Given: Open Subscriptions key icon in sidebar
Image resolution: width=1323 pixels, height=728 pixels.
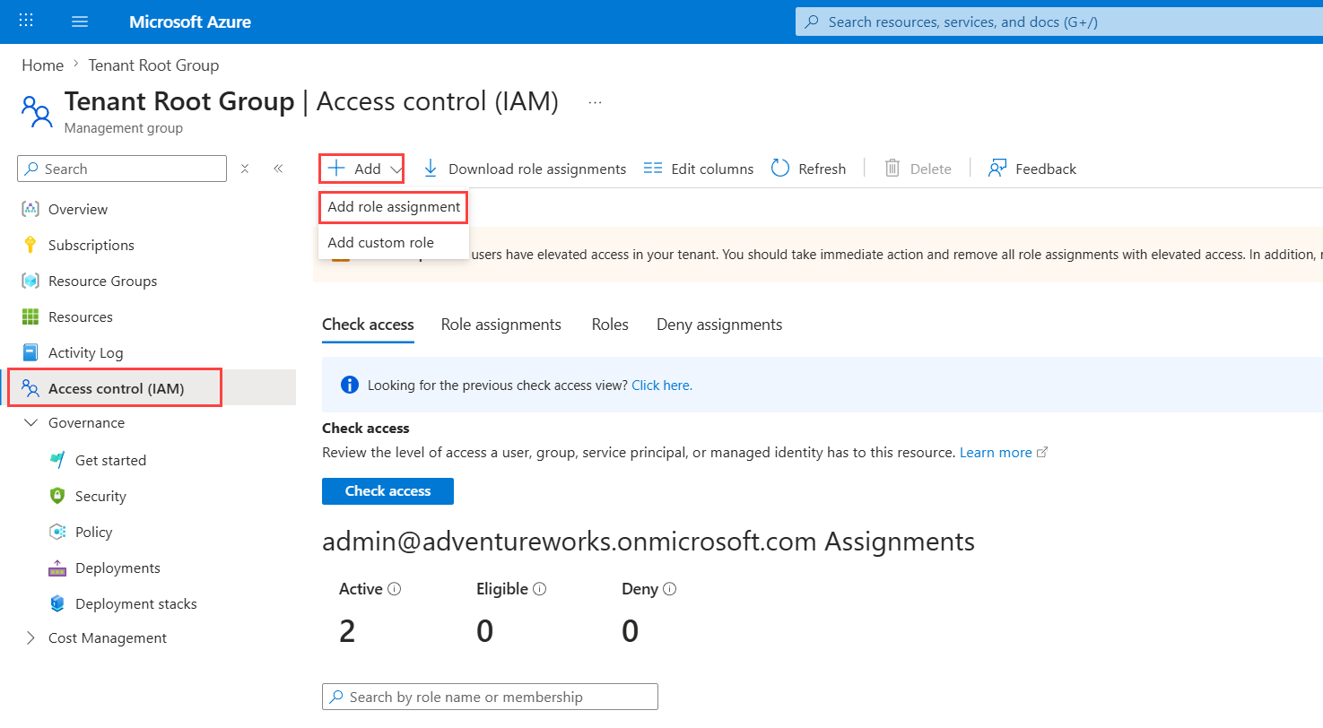Looking at the screenshot, I should 30,245.
